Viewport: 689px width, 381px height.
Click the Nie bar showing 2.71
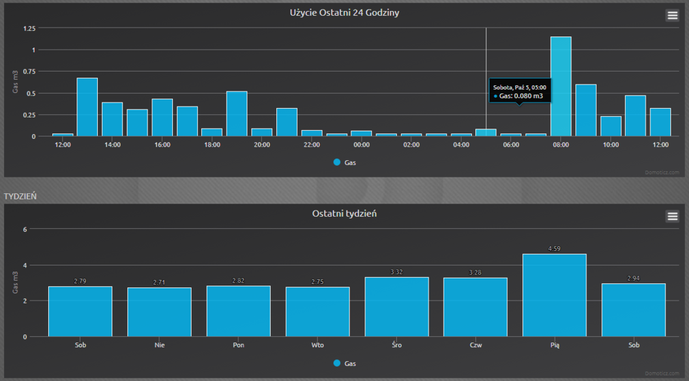click(x=159, y=312)
